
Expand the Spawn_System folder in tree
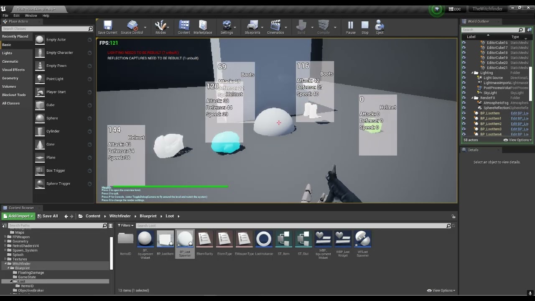pyautogui.click(x=5, y=250)
